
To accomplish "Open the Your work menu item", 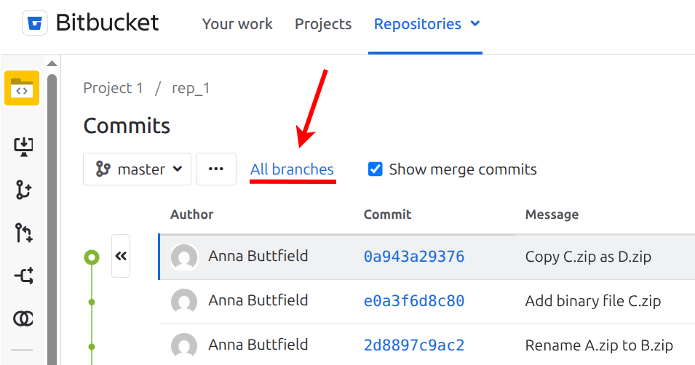I will coord(237,24).
